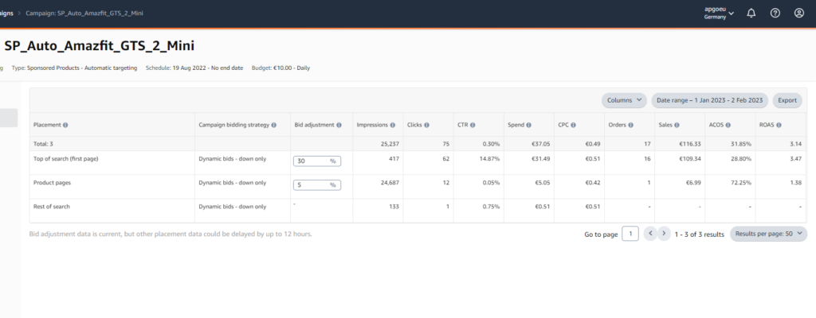The height and width of the screenshot is (318, 816).
Task: Click Schedule 19 Aug 2022 text
Action: [x=194, y=68]
